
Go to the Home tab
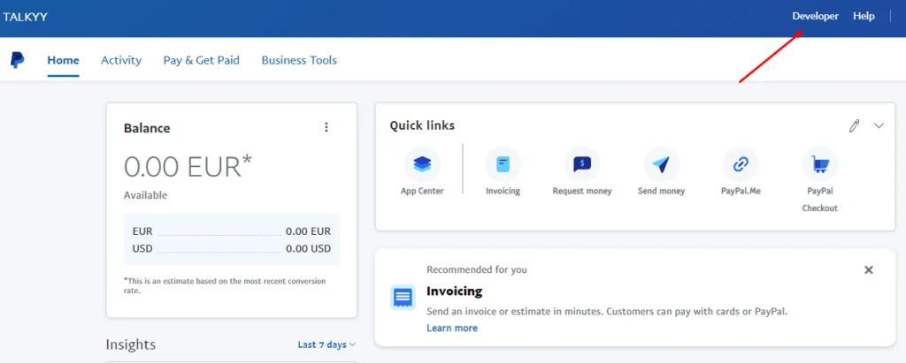[x=63, y=60]
